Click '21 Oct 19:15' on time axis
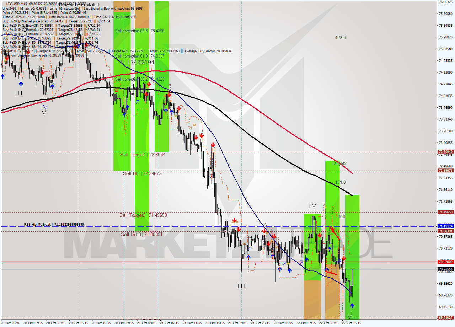Screen dimensions: 455x327 click(238, 323)
